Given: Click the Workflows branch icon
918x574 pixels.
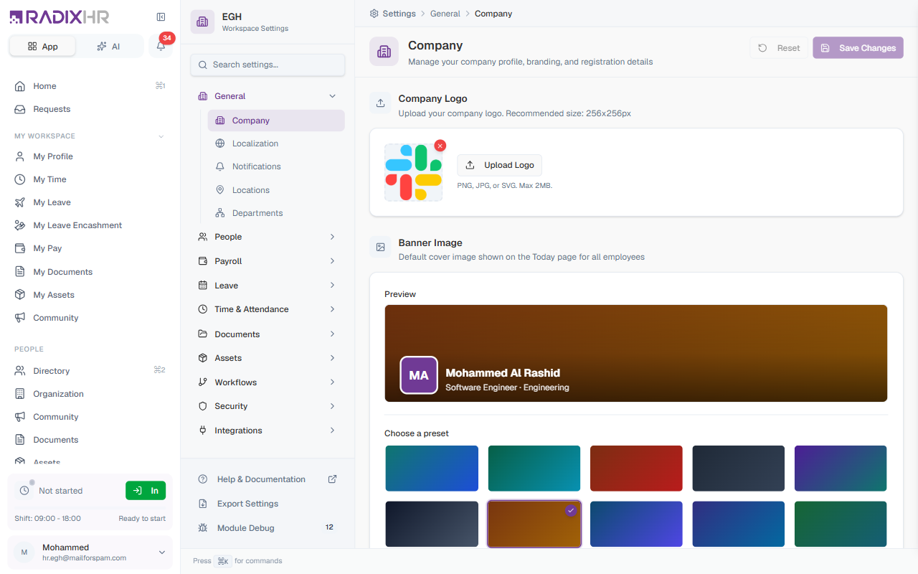Looking at the screenshot, I should [203, 382].
